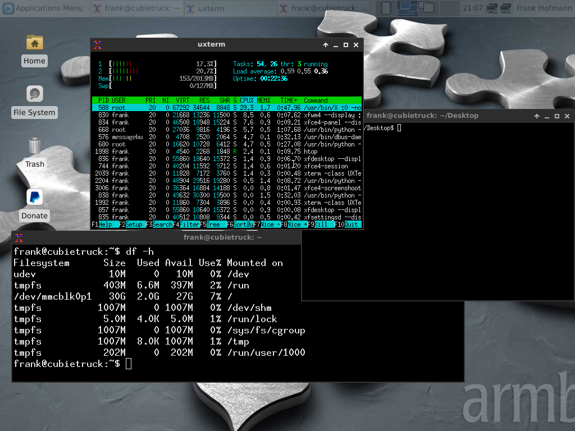Toggle maximize on the ~/Desktop terminal window
Image resolution: width=575 pixels, height=431 pixels.
(x=557, y=116)
